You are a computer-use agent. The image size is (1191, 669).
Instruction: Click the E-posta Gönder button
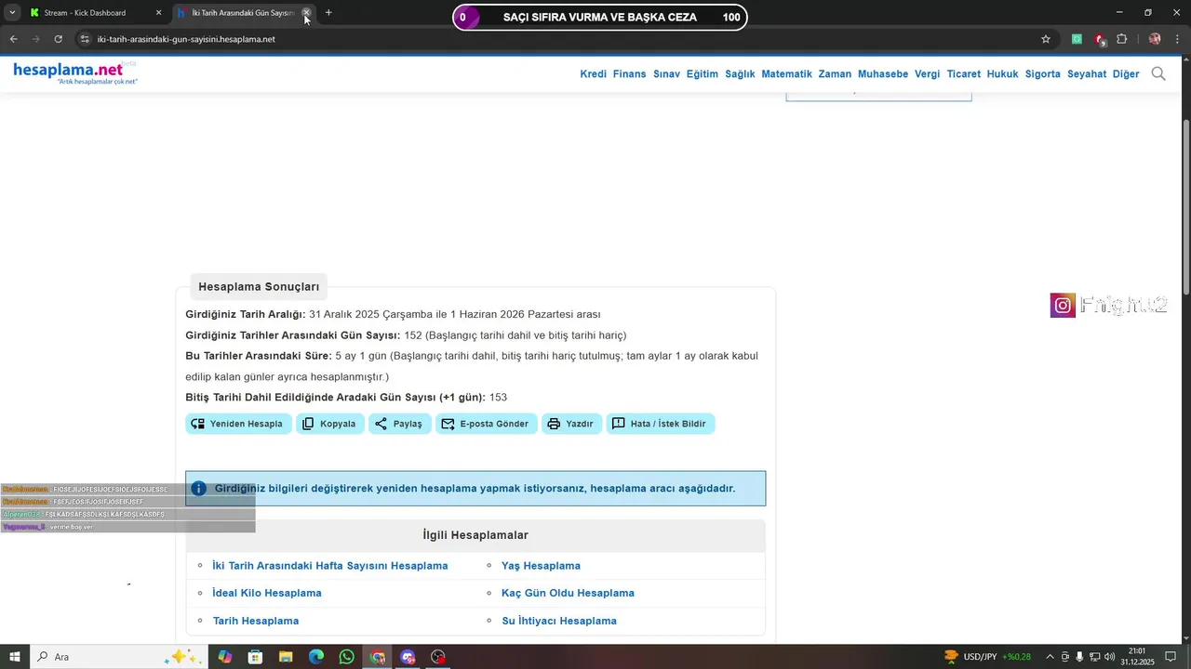point(486,424)
